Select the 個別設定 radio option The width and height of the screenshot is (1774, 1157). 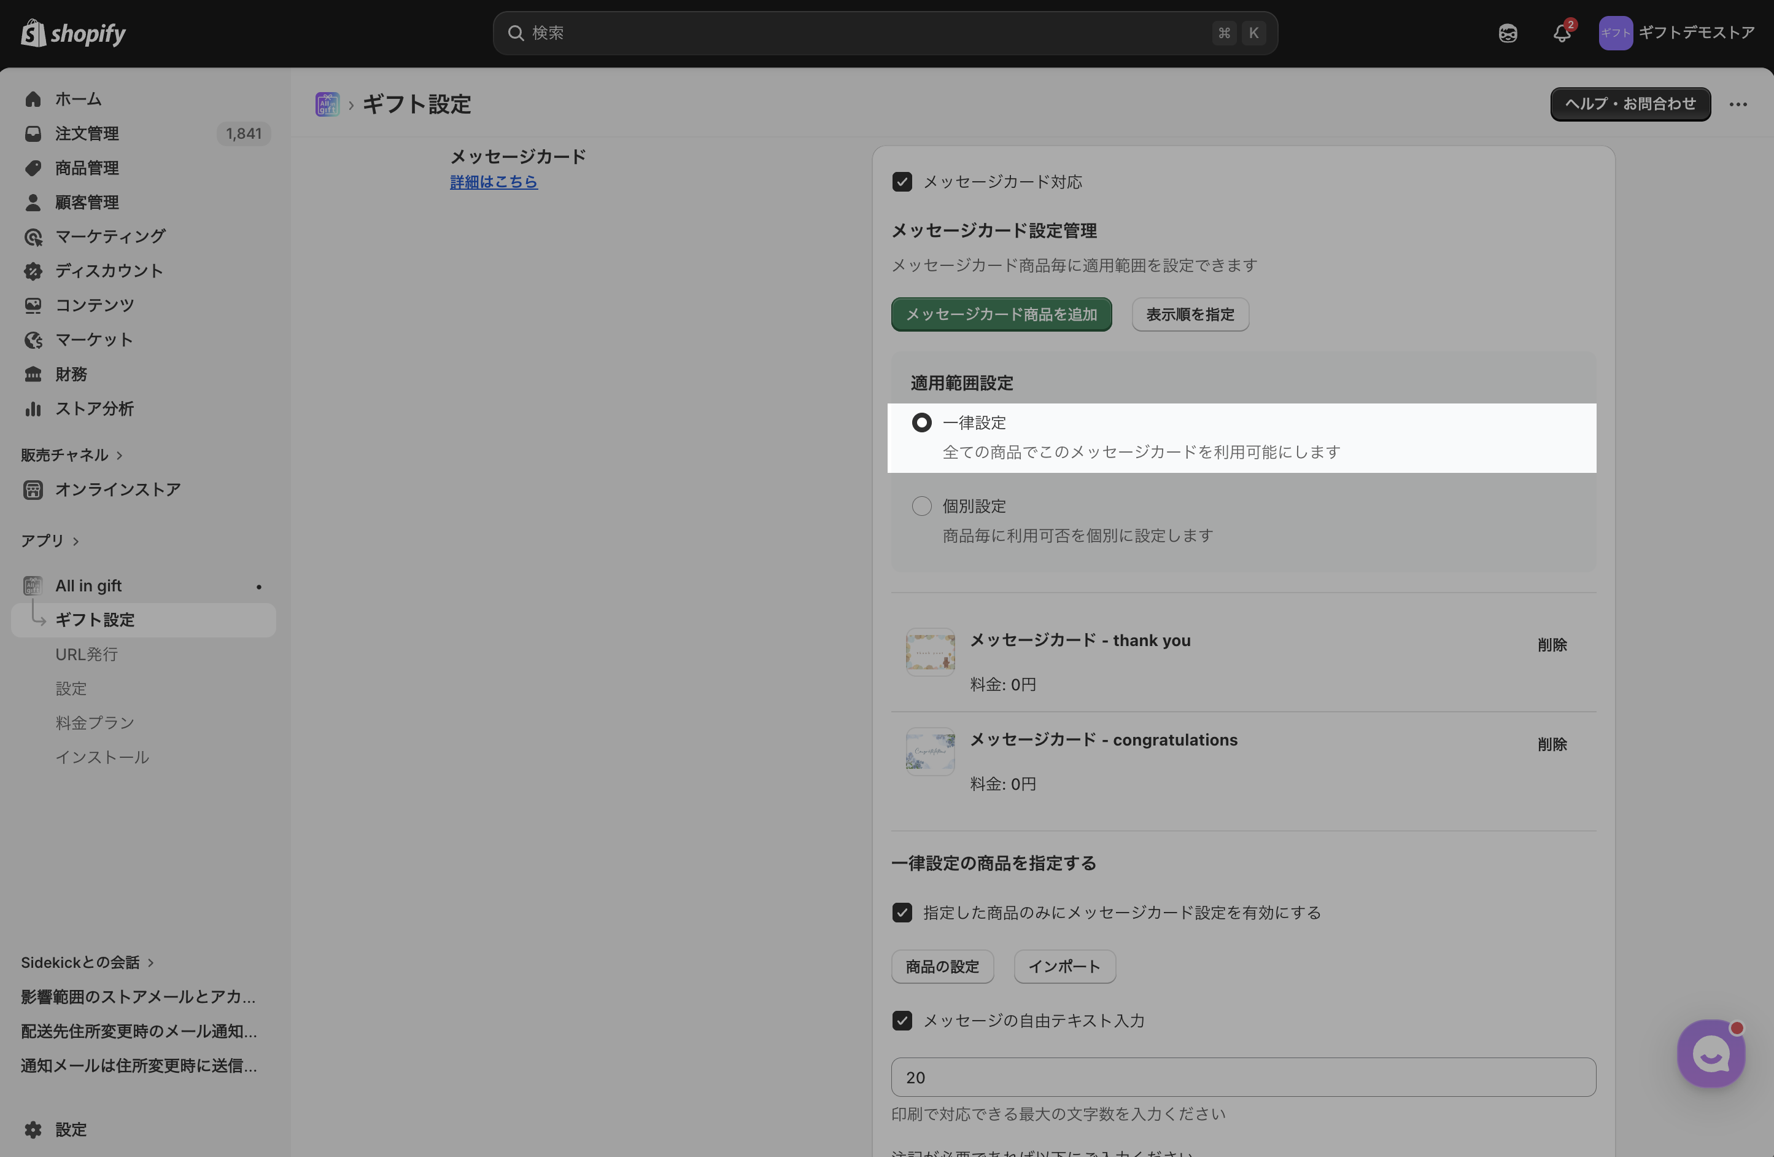(x=921, y=506)
